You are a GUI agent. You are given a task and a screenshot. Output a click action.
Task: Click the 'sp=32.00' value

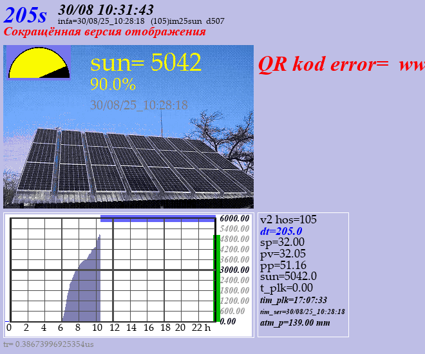(x=282, y=242)
